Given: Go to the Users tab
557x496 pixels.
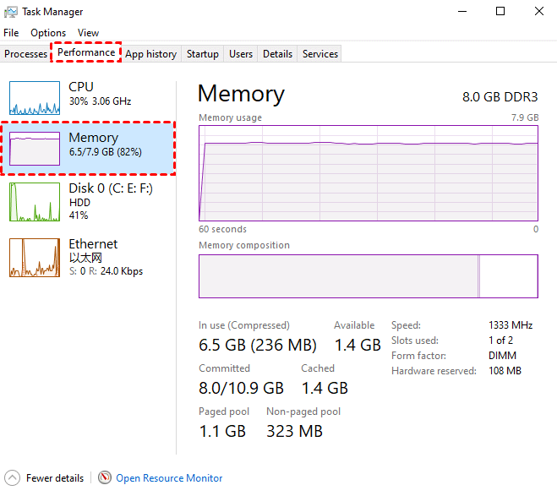Looking at the screenshot, I should coord(241,54).
